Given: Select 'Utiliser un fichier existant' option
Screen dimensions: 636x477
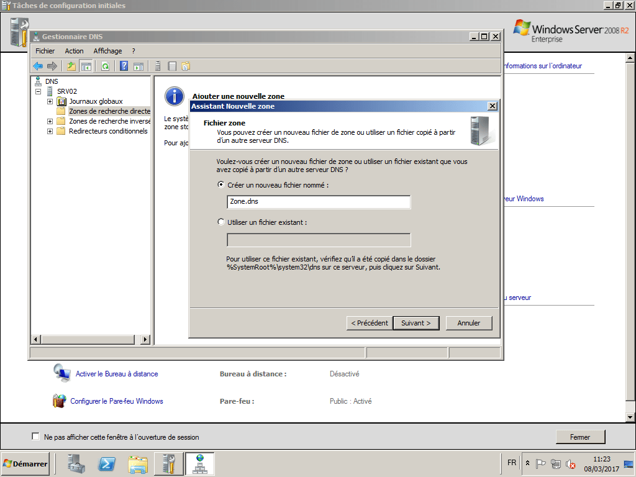Looking at the screenshot, I should tap(221, 222).
